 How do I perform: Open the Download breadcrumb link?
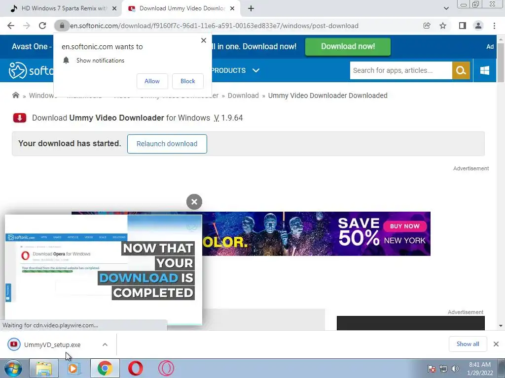(243, 95)
